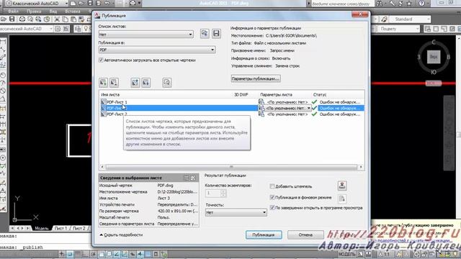Open the Список листов dropdown
Screen dimensions: 461x259
pos(146,35)
